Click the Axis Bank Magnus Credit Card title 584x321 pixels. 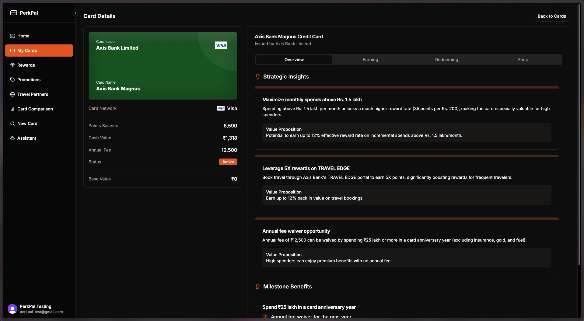(x=289, y=37)
